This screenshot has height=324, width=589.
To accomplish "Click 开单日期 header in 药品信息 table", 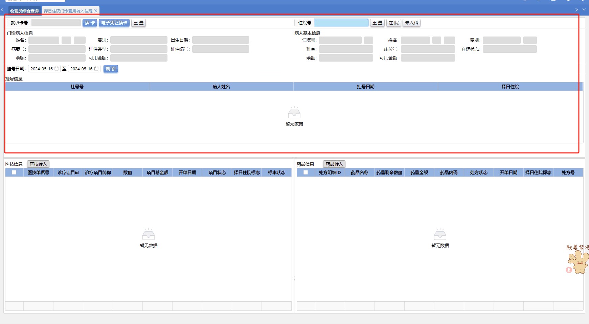I will click(x=508, y=172).
